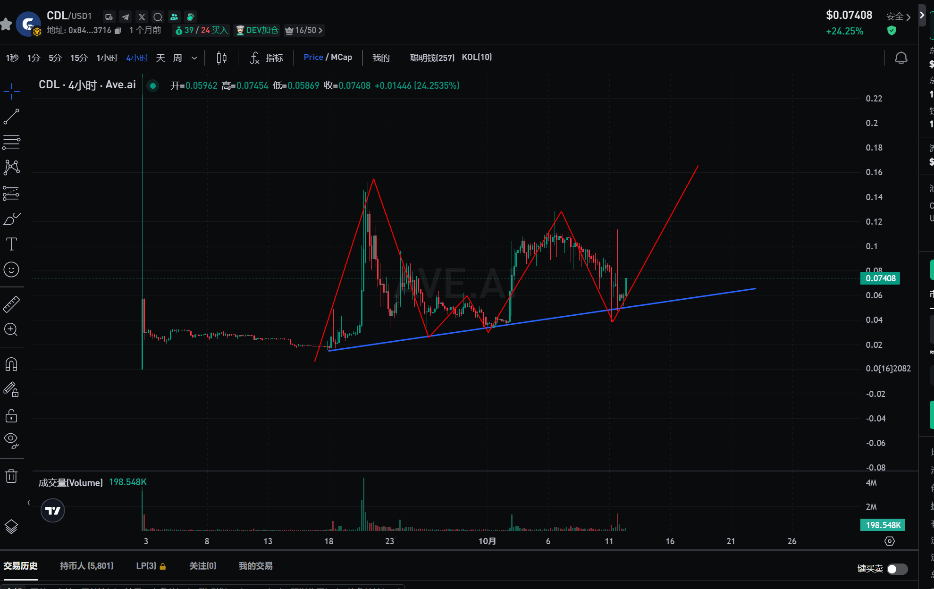934x589 pixels.
Task: Expand the 16/50 rating chevron
Action: (321, 30)
